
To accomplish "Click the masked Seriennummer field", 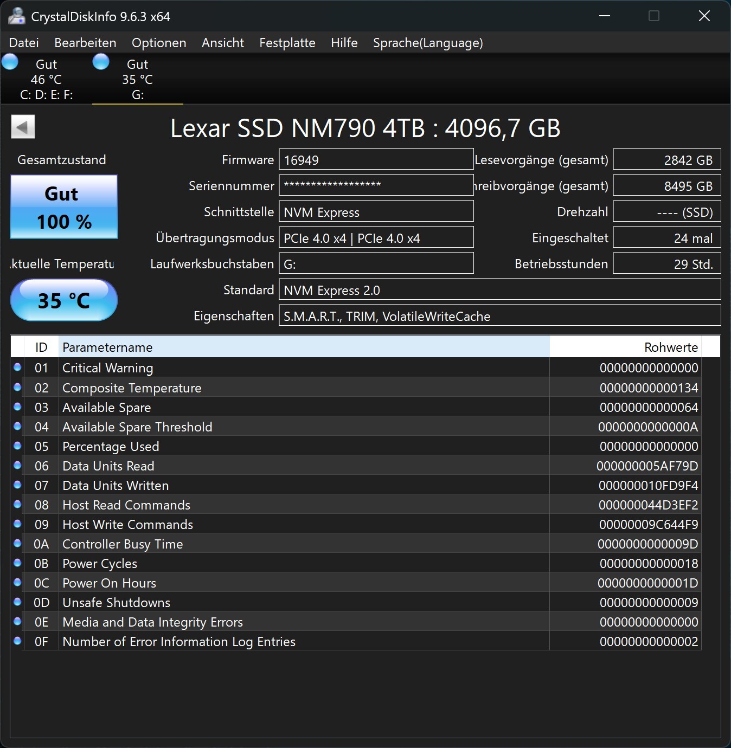I will coord(376,185).
